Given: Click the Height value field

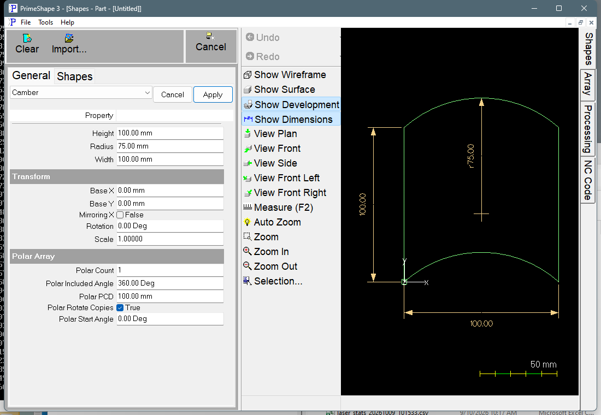Looking at the screenshot, I should pyautogui.click(x=170, y=133).
